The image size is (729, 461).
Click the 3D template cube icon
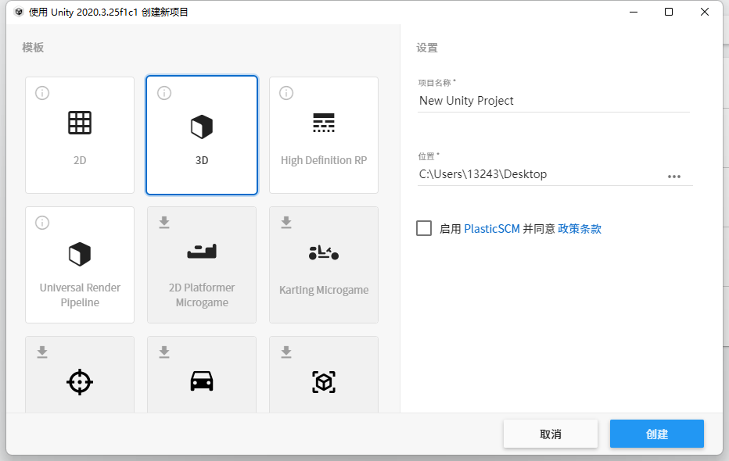coord(202,127)
